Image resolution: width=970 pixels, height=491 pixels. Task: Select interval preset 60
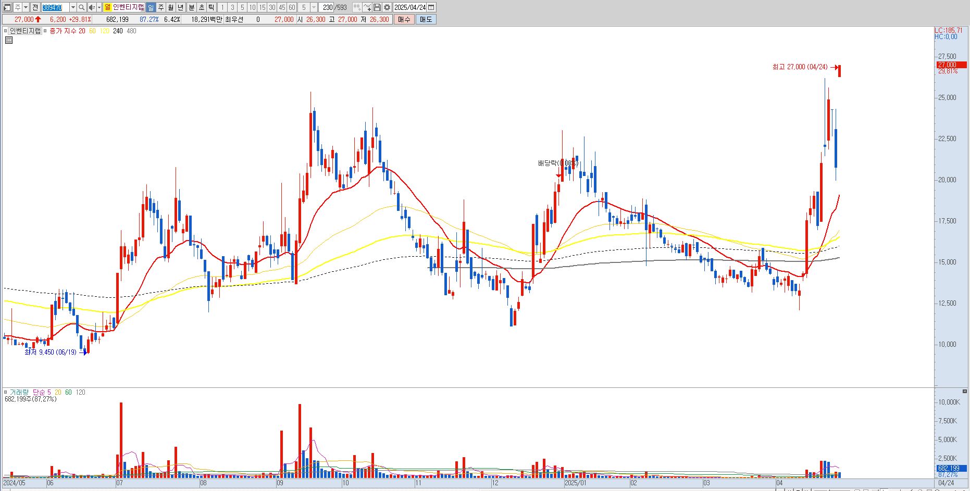click(x=292, y=7)
